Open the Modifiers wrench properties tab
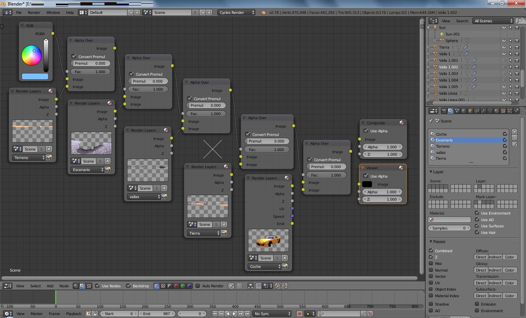The image size is (526, 318). coord(483,111)
